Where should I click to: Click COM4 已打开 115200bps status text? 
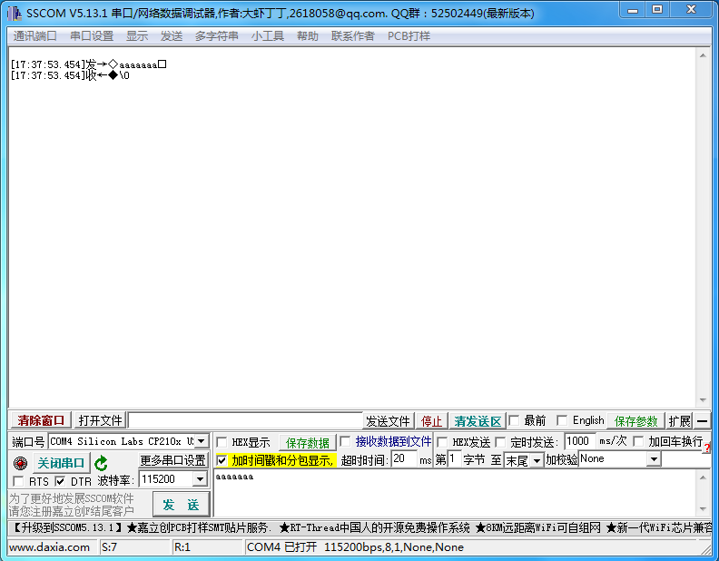355,547
